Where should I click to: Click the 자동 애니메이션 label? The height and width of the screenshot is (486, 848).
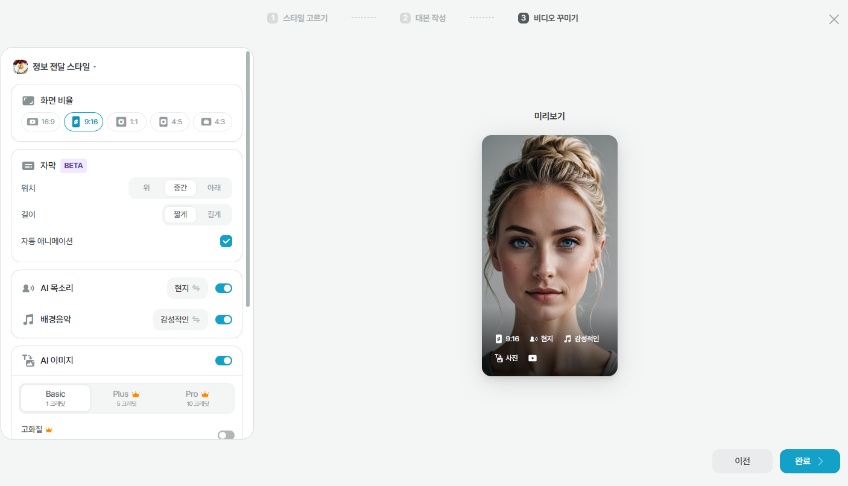[47, 241]
